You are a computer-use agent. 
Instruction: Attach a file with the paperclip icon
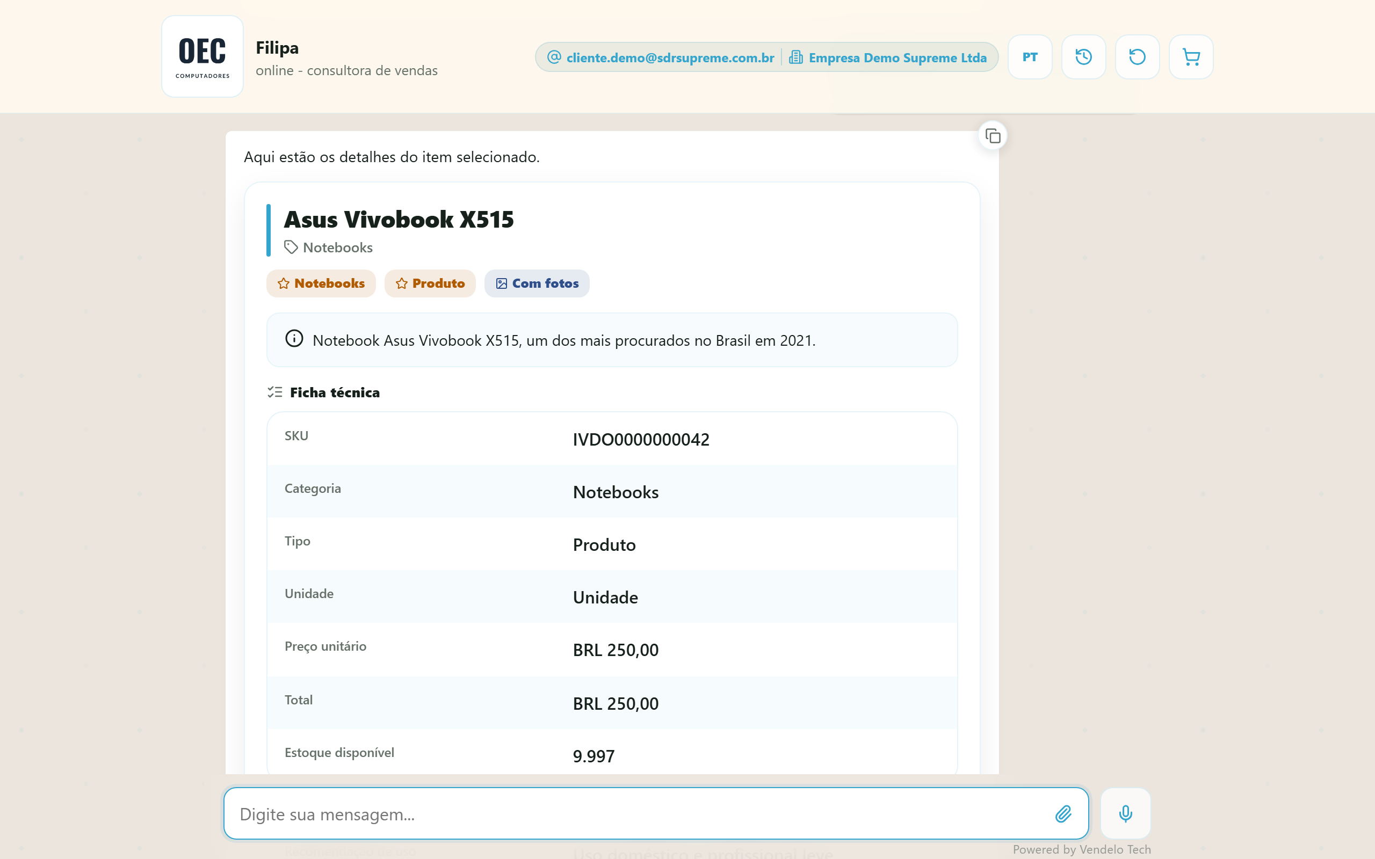click(x=1063, y=813)
